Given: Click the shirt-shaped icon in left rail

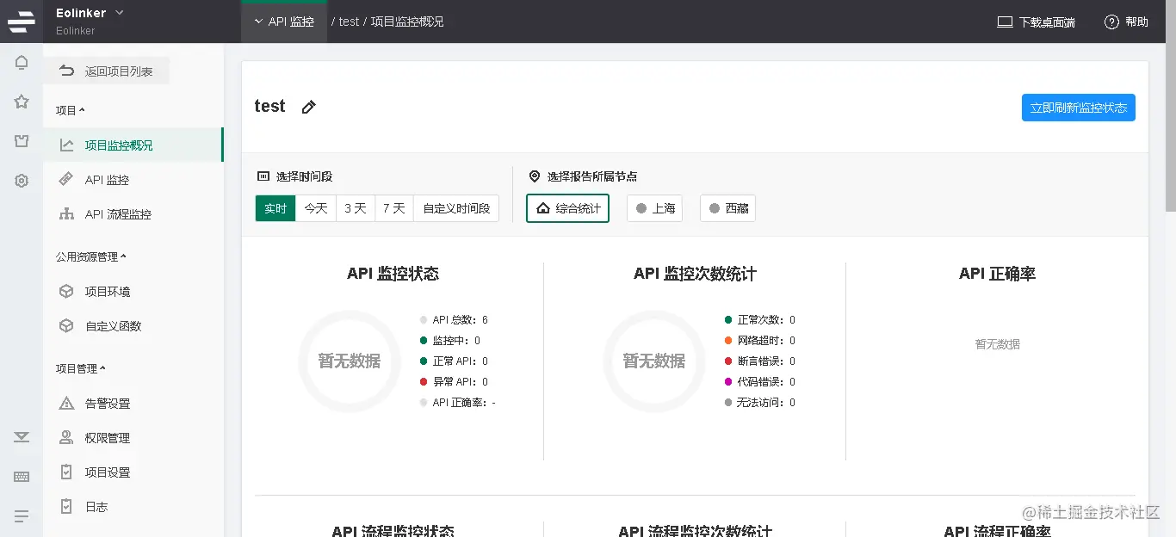Looking at the screenshot, I should pos(22,141).
